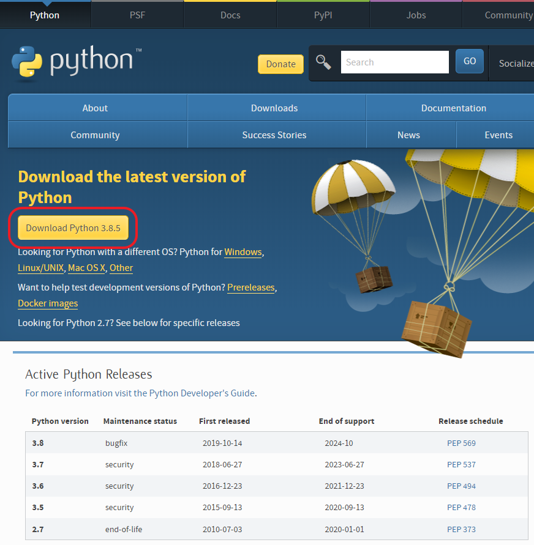Screen dimensions: 534x545
Task: Open the PEP 478 release schedule link
Action: point(461,507)
